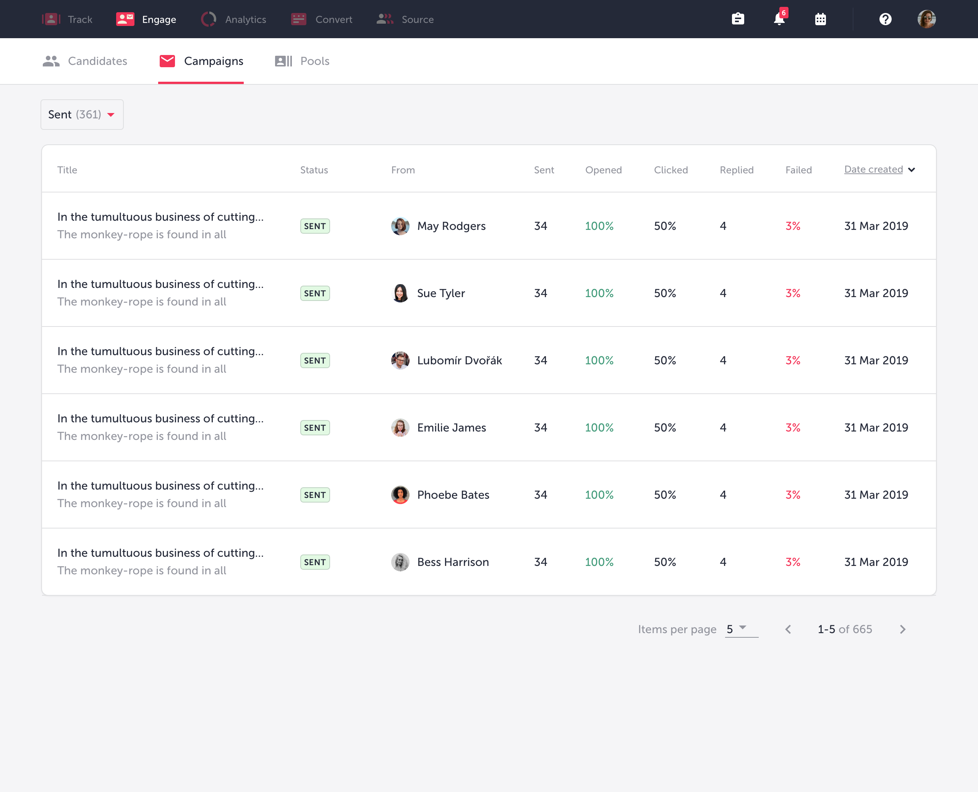
Task: Open May Rodgers campaign title
Action: pyautogui.click(x=160, y=217)
